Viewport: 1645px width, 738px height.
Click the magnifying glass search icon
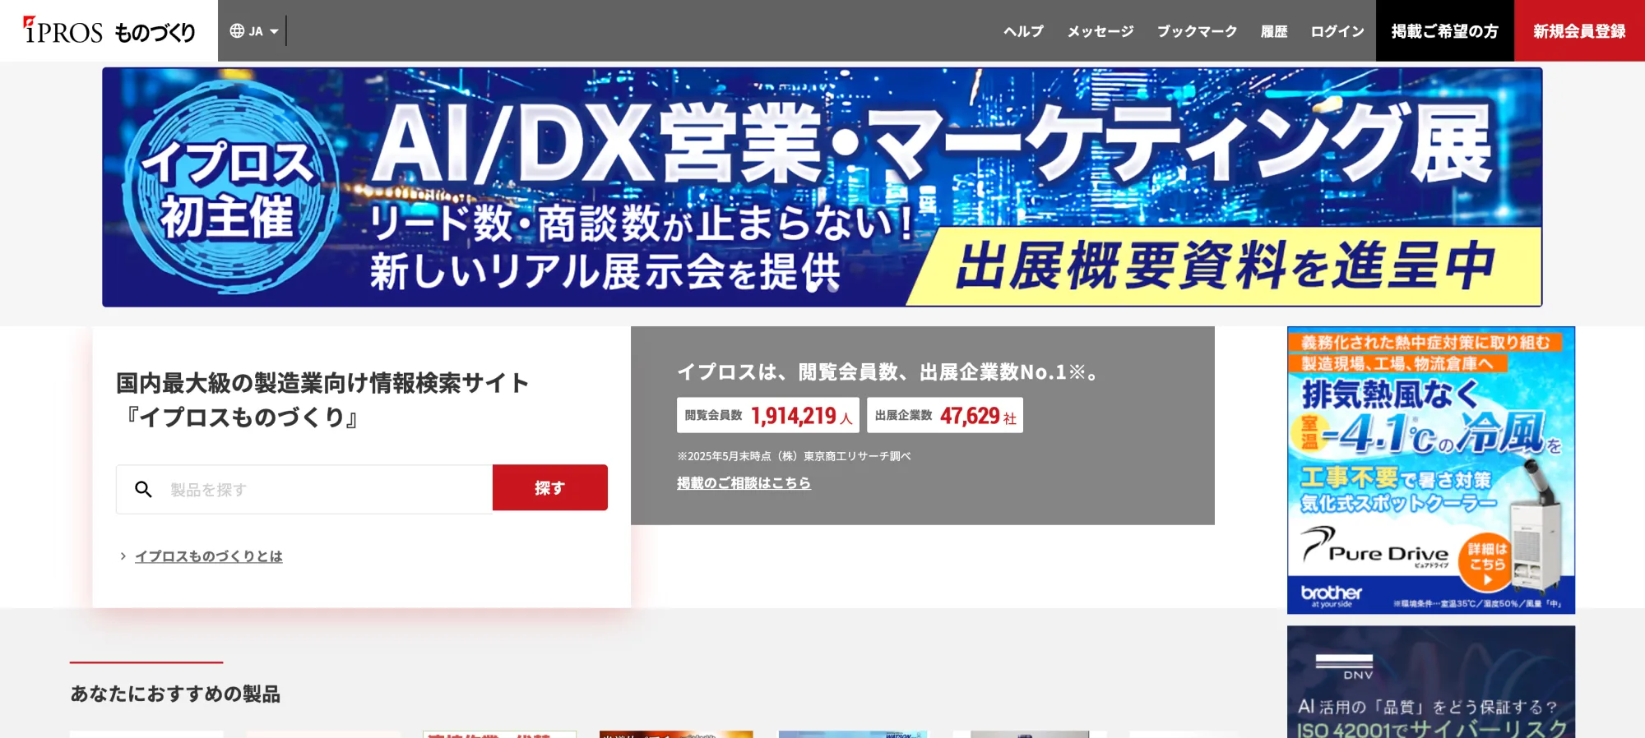click(x=143, y=490)
